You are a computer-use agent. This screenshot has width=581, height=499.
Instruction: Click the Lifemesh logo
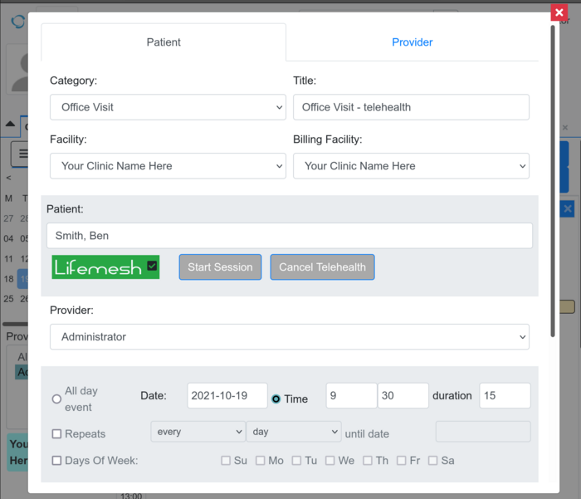98,267
